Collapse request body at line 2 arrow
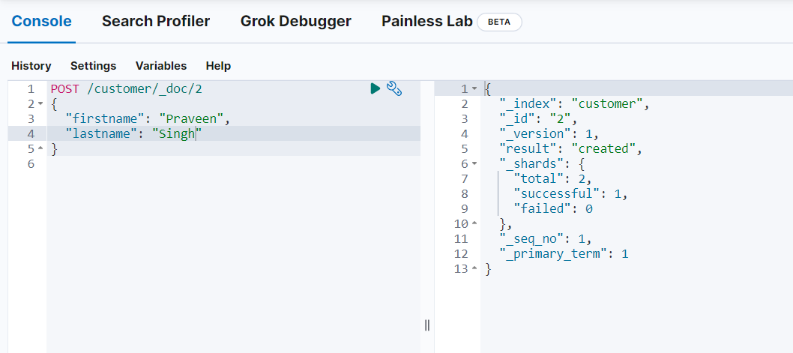Screen dimensions: 793x353 tap(40, 104)
